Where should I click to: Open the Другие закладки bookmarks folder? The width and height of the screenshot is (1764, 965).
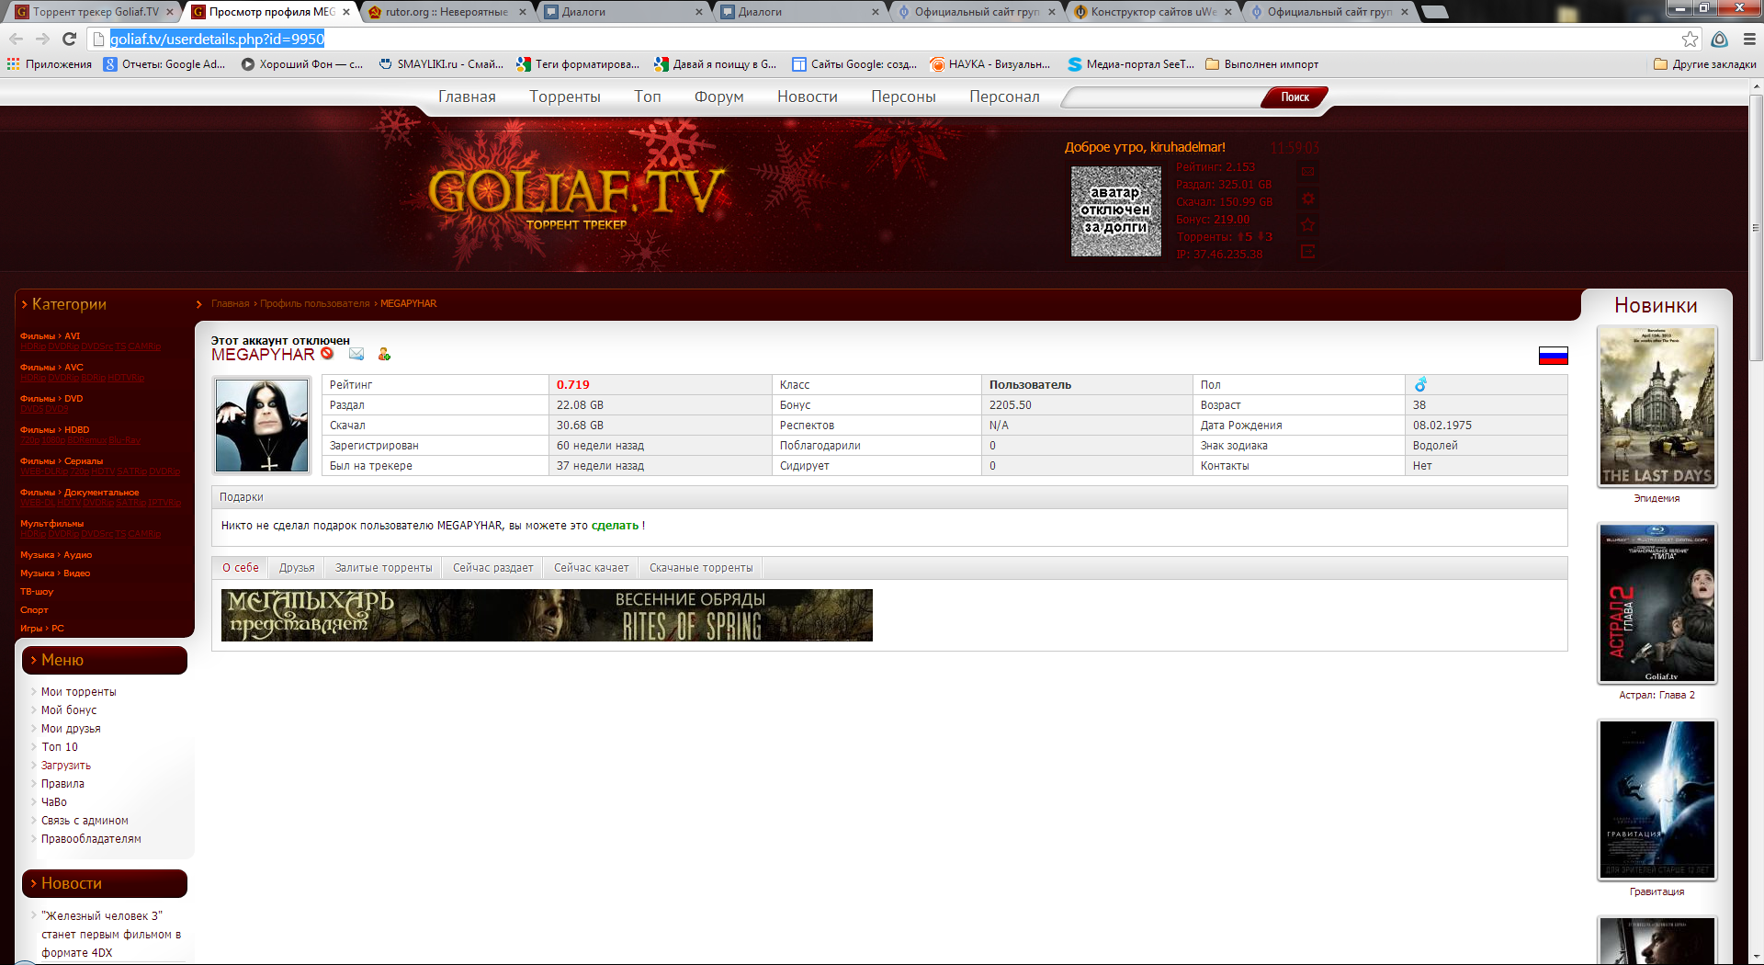pyautogui.click(x=1705, y=64)
